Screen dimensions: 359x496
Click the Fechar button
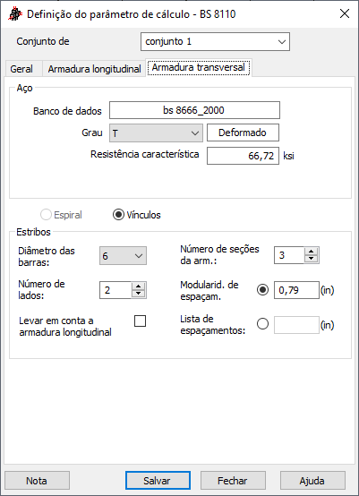(233, 481)
